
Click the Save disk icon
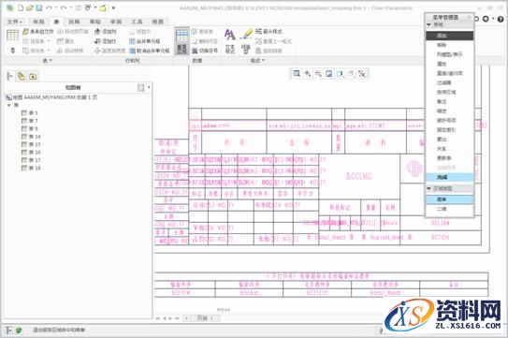pyautogui.click(x=39, y=7)
